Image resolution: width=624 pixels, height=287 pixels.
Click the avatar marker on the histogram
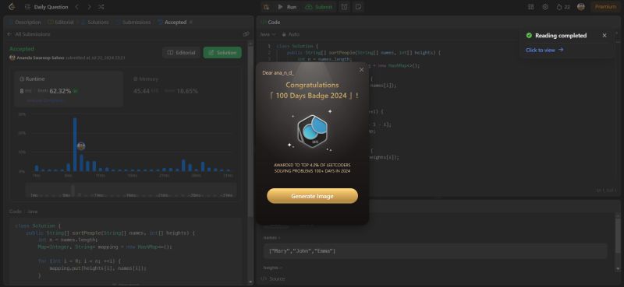(81, 146)
